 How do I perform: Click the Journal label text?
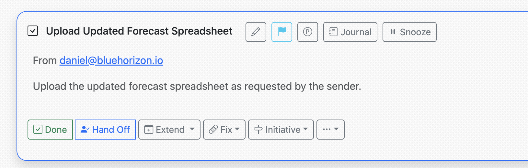pyautogui.click(x=356, y=32)
